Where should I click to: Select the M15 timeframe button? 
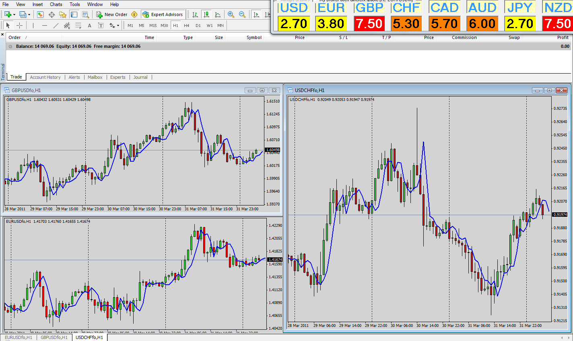(x=153, y=25)
